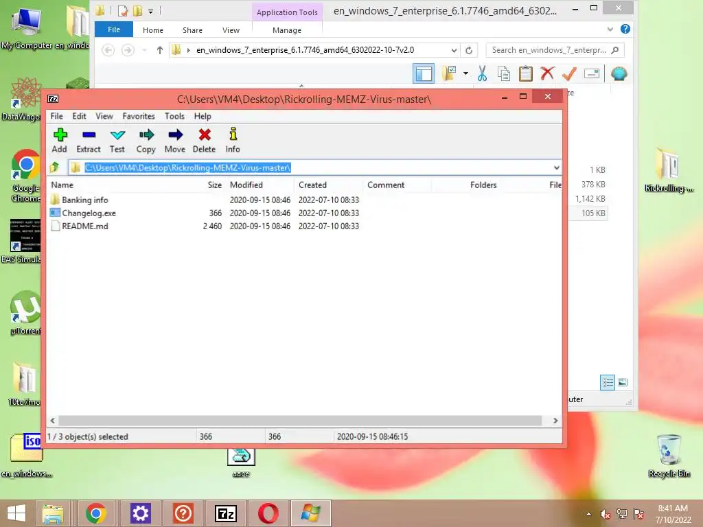Open 7-Zip taskbar button

[226, 513]
